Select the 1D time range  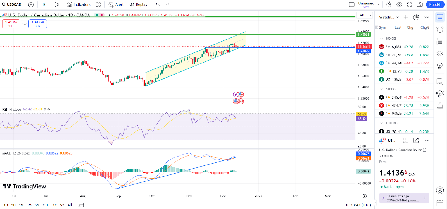click(x=6, y=205)
